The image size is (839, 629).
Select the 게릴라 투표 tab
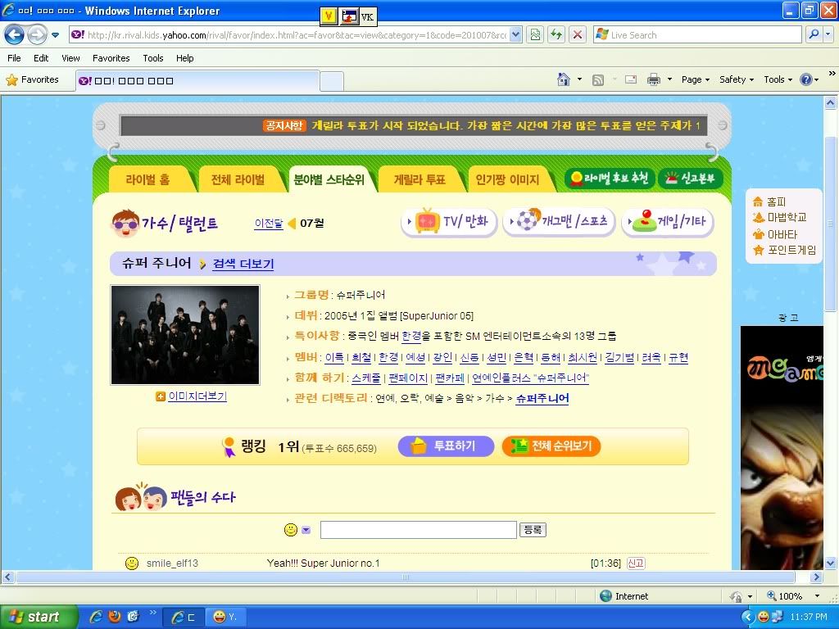(x=419, y=179)
